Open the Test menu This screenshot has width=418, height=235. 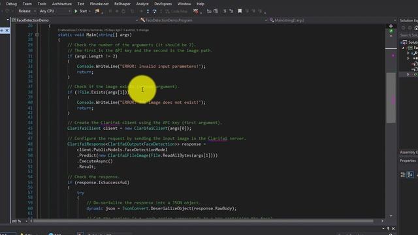[x=81, y=4]
